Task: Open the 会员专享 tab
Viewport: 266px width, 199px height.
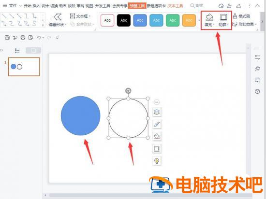Action: coord(120,6)
